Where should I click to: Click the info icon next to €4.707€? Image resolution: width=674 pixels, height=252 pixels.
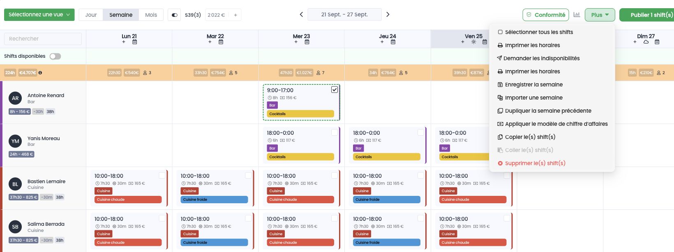[x=40, y=73]
